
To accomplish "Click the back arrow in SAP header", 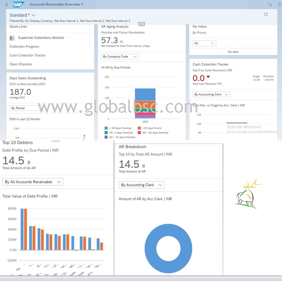I will tap(7, 4).
